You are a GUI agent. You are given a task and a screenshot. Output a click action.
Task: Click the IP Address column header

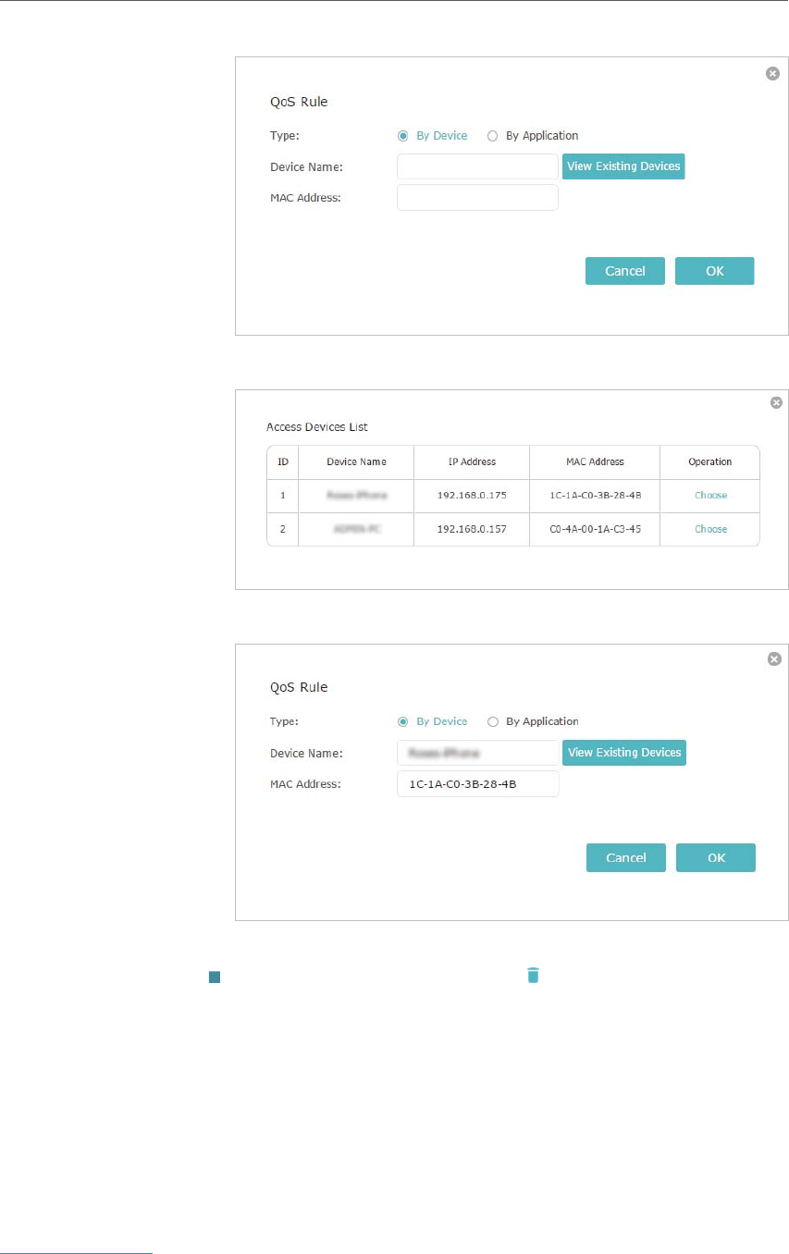click(472, 461)
